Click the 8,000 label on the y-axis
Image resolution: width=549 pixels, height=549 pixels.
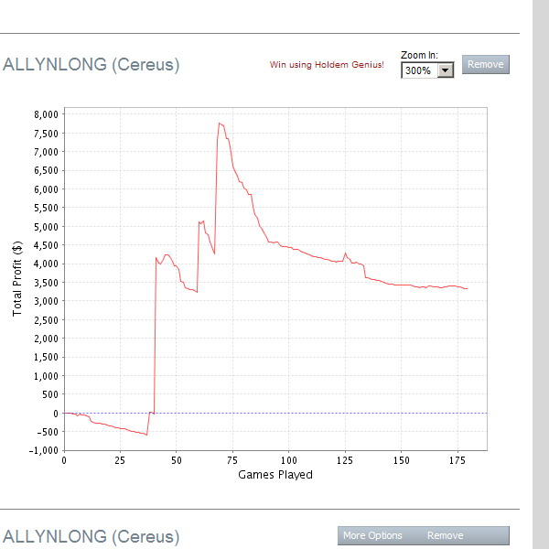coord(46,114)
